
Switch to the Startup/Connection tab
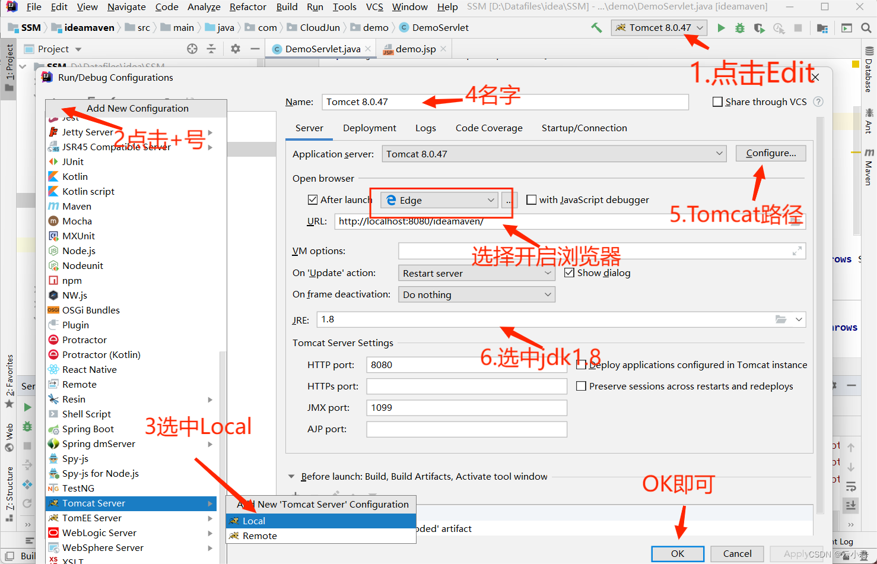(x=584, y=128)
